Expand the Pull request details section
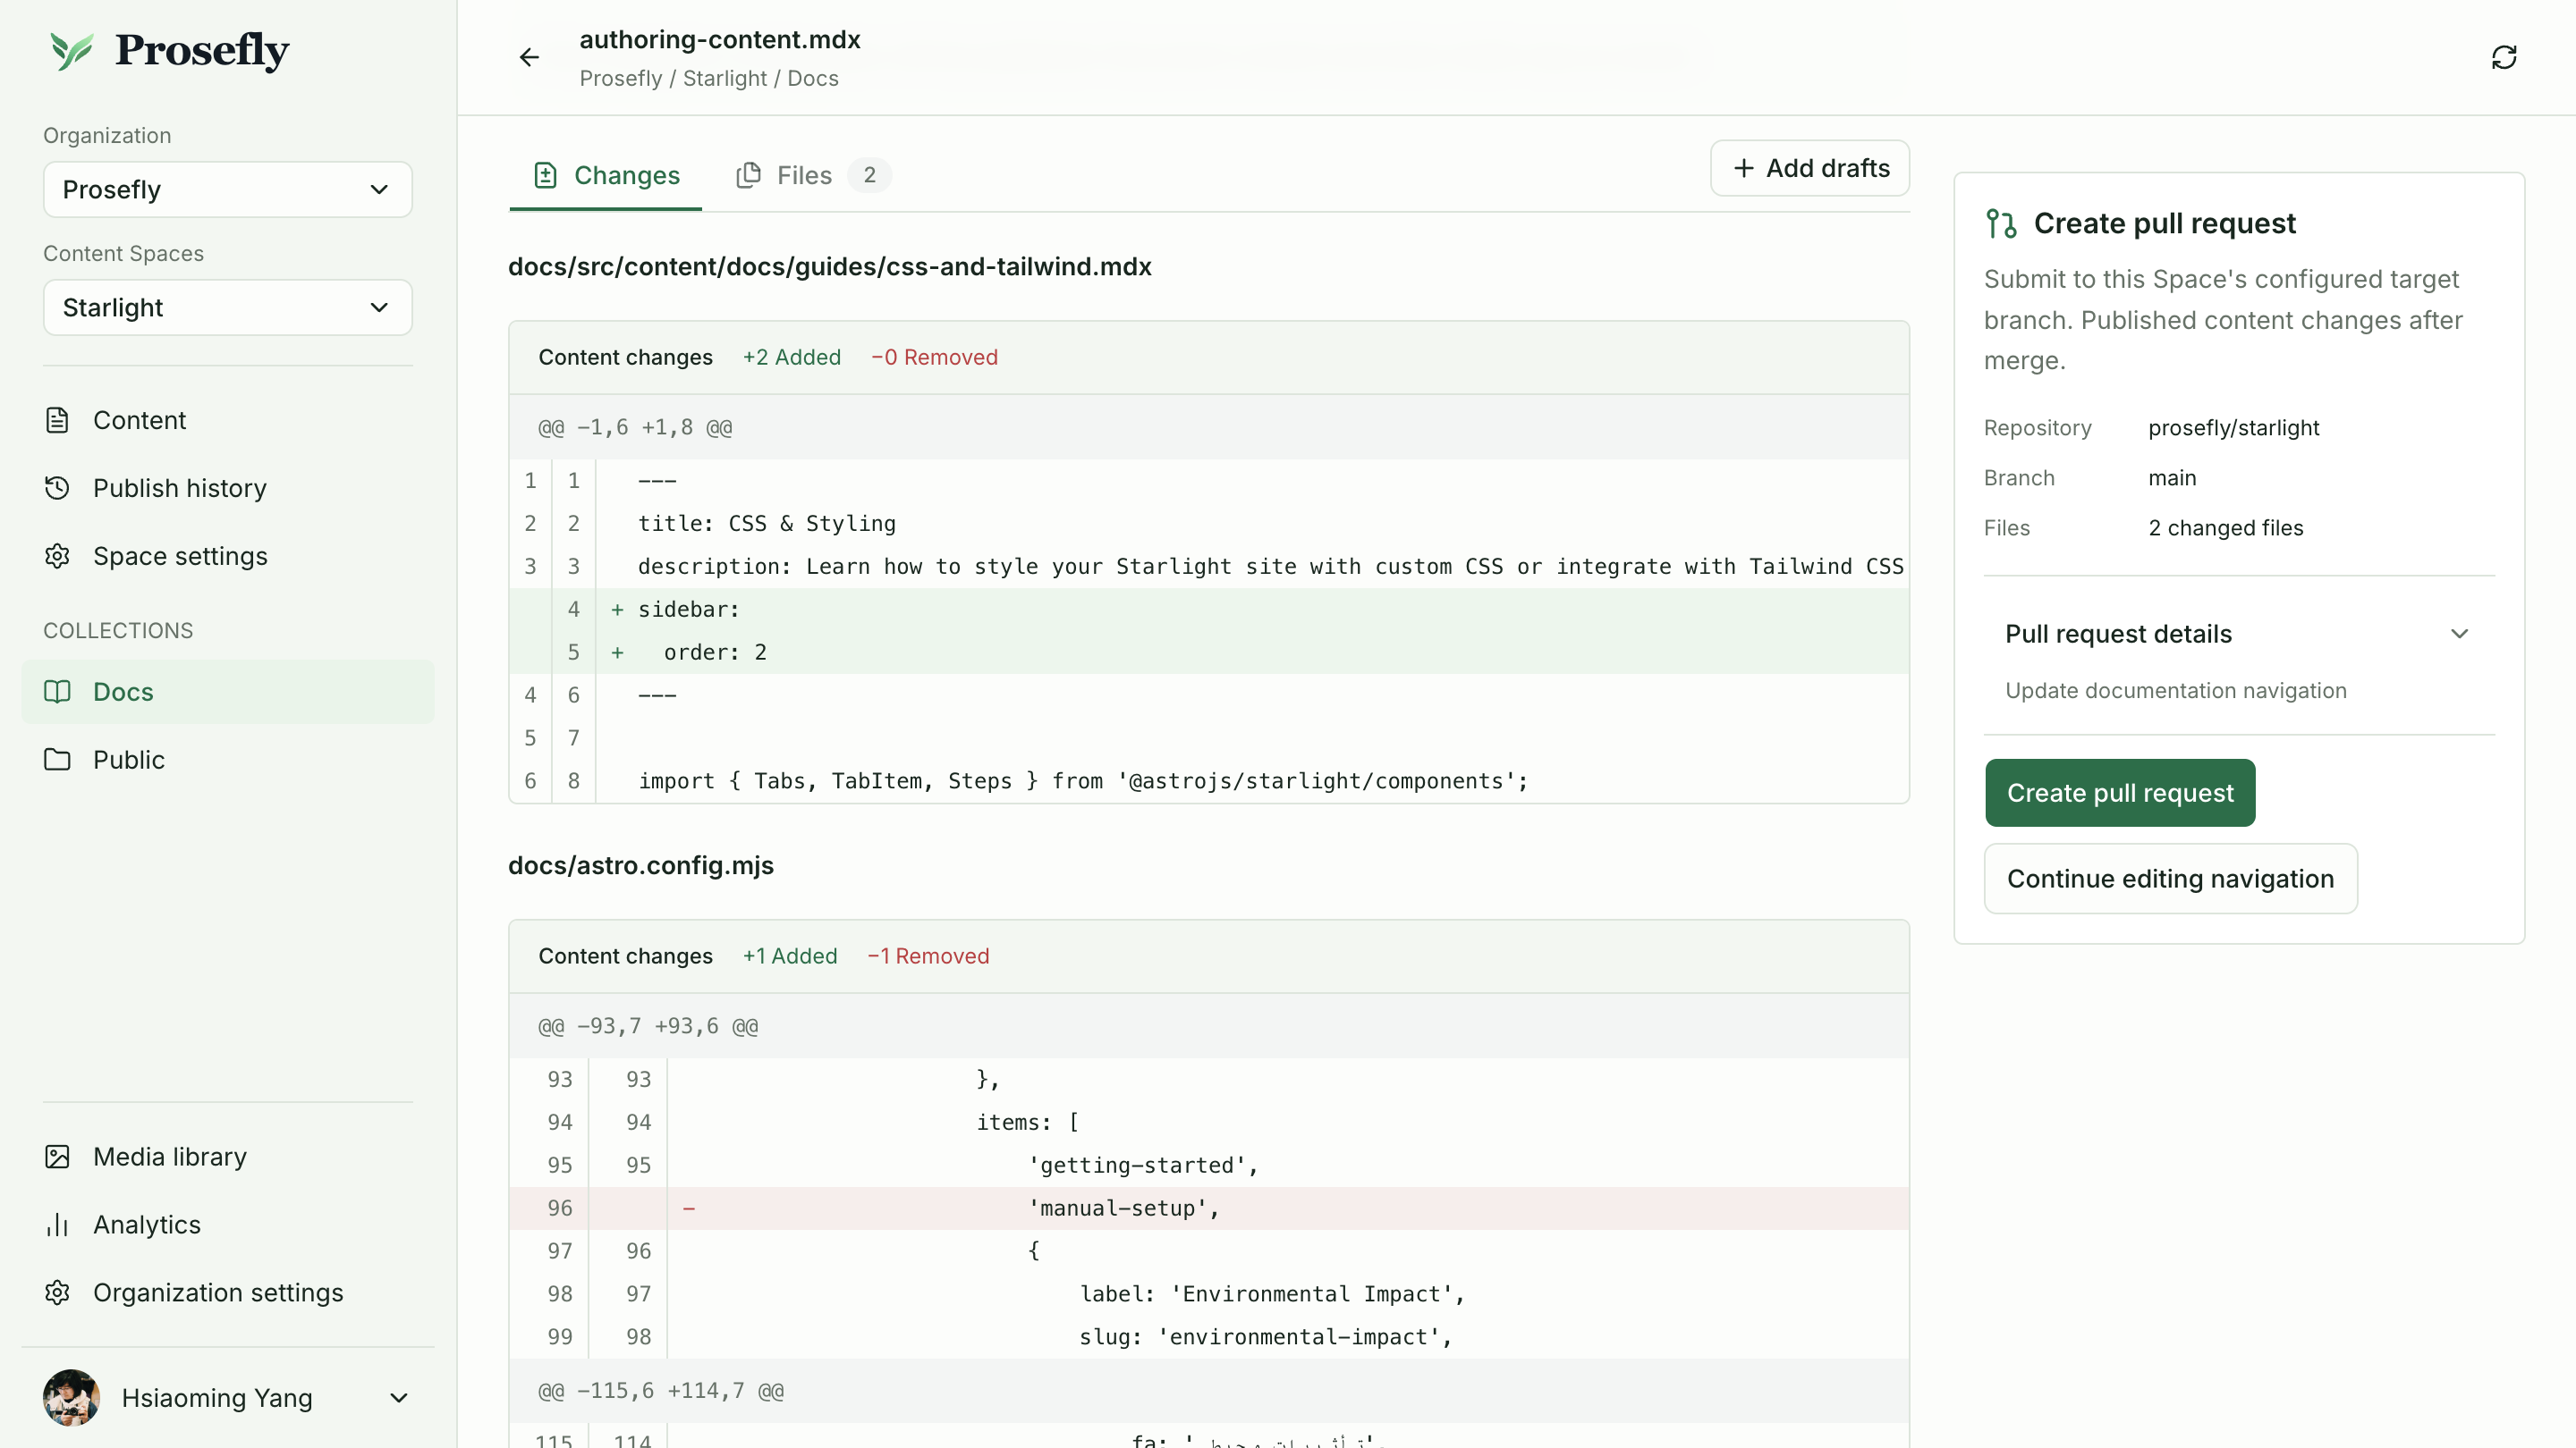This screenshot has height=1448, width=2576. pos(2239,634)
